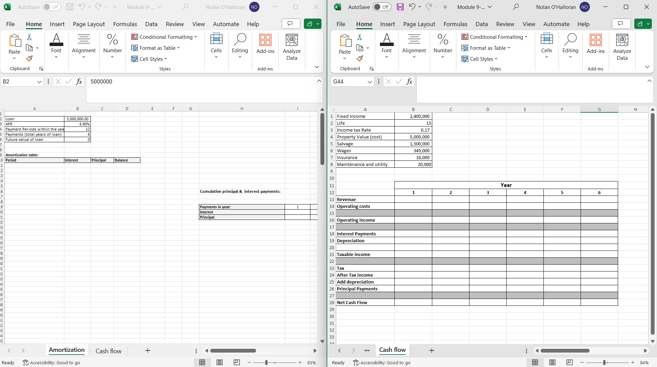The image size is (657, 367).
Task: Click zoom level 84% in right window
Action: pos(644,363)
